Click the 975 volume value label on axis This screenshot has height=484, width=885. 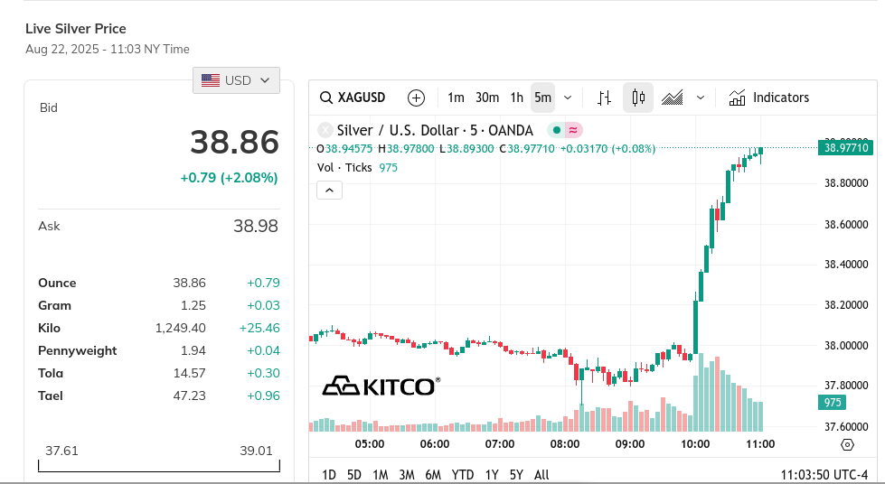click(x=832, y=402)
